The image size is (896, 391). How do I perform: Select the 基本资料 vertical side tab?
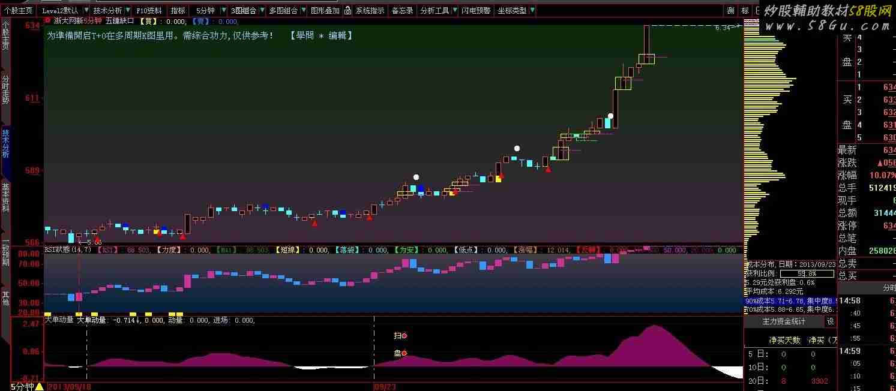(x=5, y=198)
